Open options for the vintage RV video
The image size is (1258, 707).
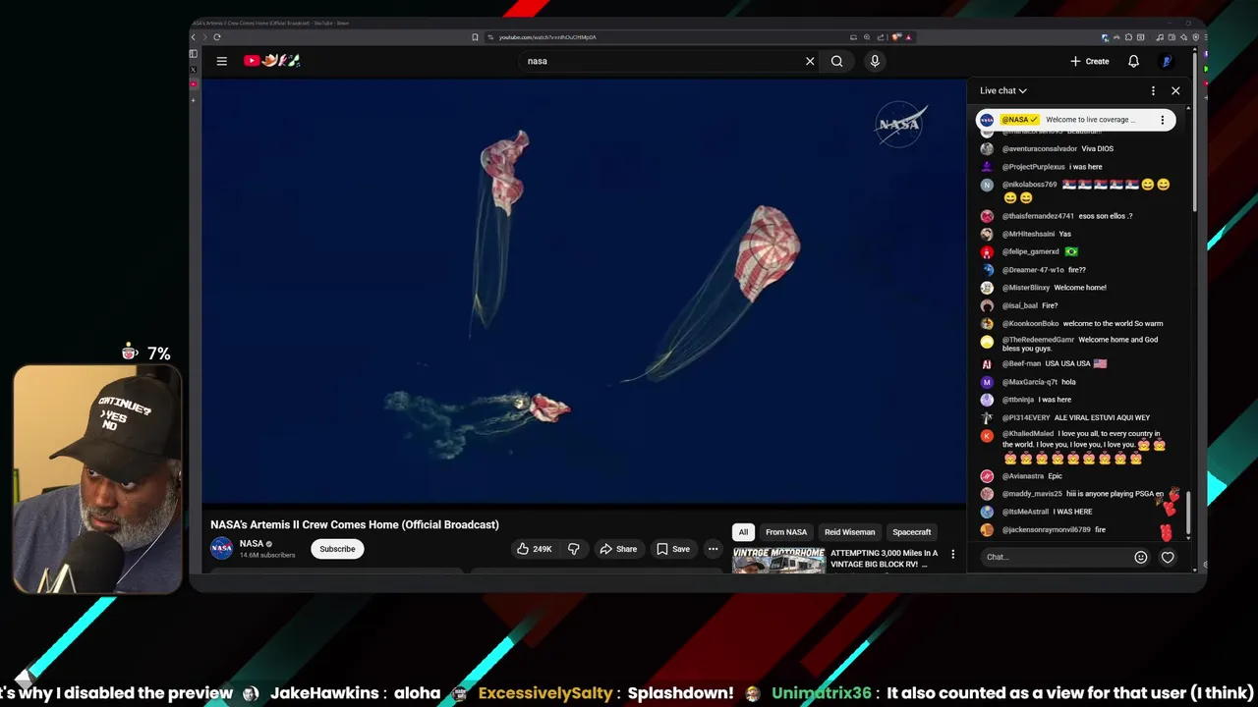(x=952, y=554)
